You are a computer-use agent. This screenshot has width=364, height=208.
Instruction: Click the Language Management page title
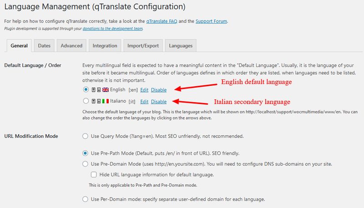[95, 6]
